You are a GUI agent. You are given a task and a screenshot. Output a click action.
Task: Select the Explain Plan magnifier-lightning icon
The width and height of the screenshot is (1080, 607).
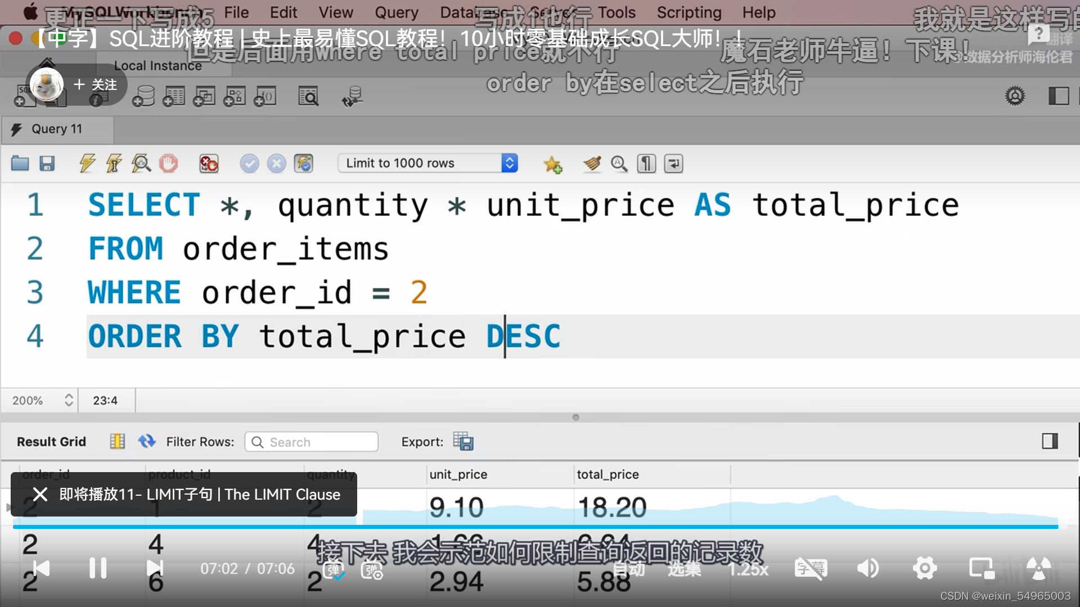141,164
